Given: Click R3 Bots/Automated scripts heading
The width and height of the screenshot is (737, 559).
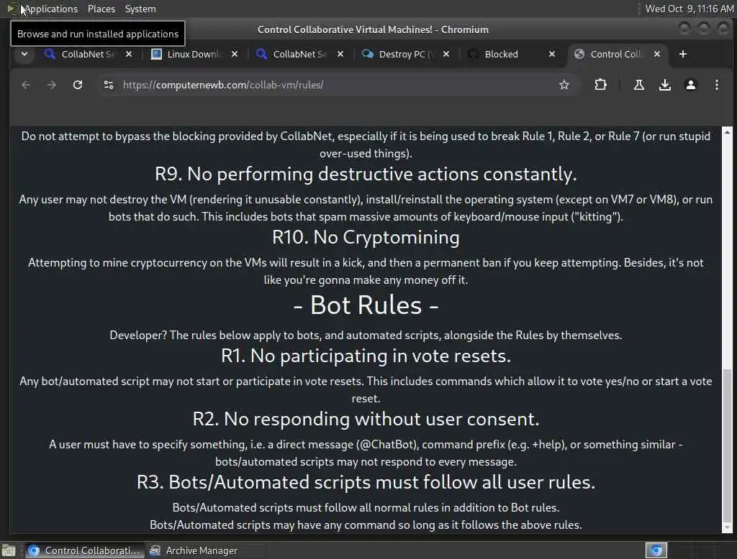Looking at the screenshot, I should (366, 482).
